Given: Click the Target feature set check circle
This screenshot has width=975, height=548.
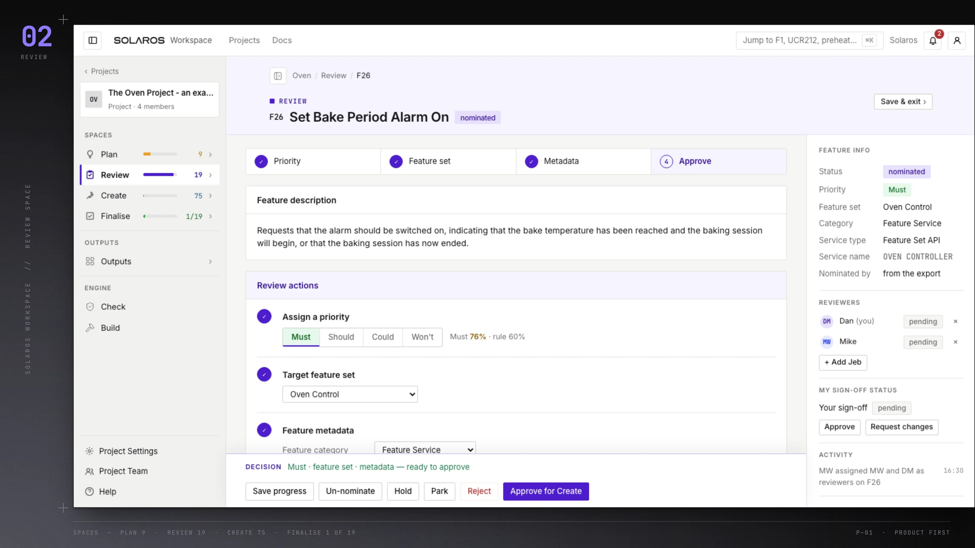Looking at the screenshot, I should pos(264,374).
